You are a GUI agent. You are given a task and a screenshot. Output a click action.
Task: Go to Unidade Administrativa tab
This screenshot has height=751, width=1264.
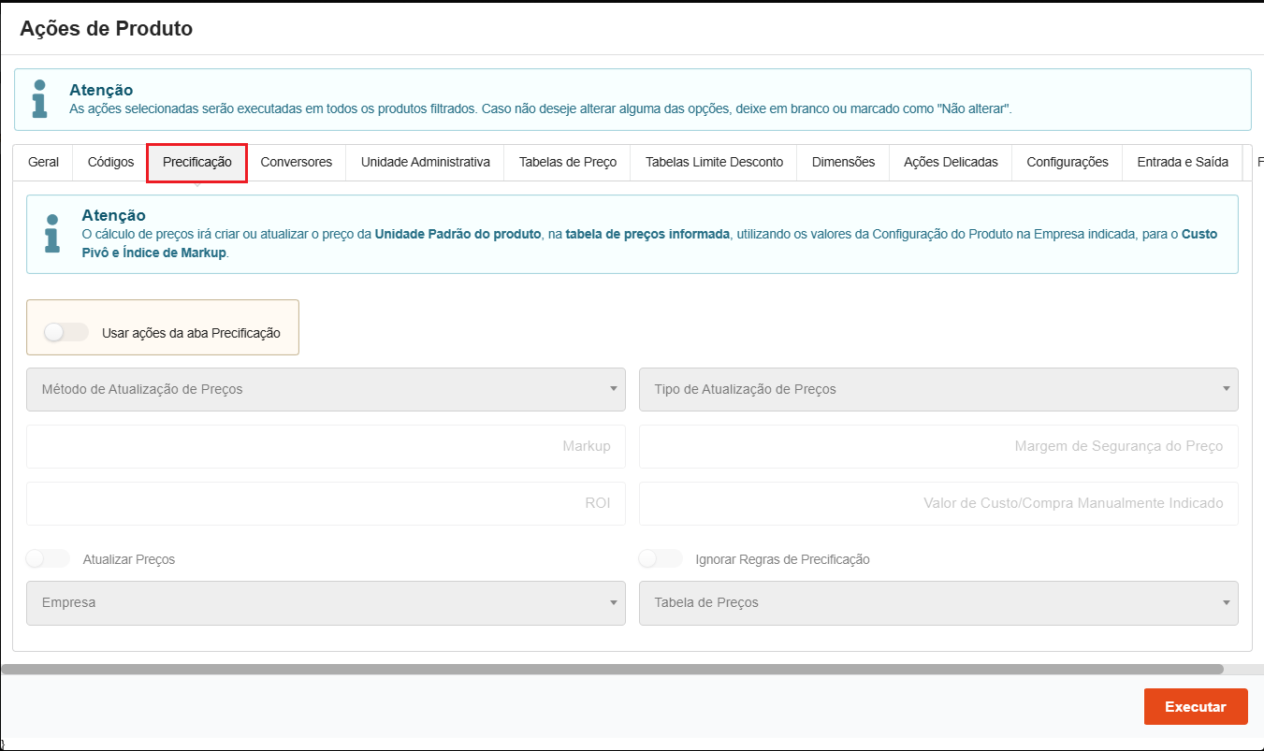(425, 162)
